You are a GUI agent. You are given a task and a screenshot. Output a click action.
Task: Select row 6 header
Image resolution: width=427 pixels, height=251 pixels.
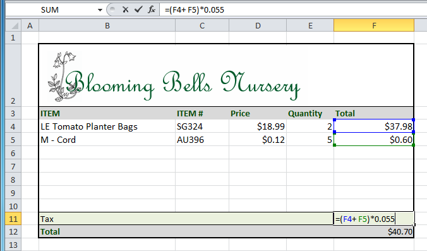[x=13, y=153]
